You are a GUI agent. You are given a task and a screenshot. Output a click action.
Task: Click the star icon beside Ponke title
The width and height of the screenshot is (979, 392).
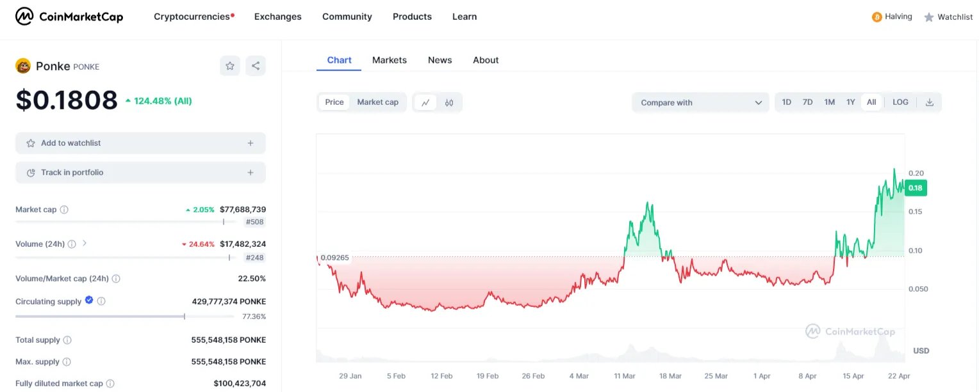tap(229, 66)
